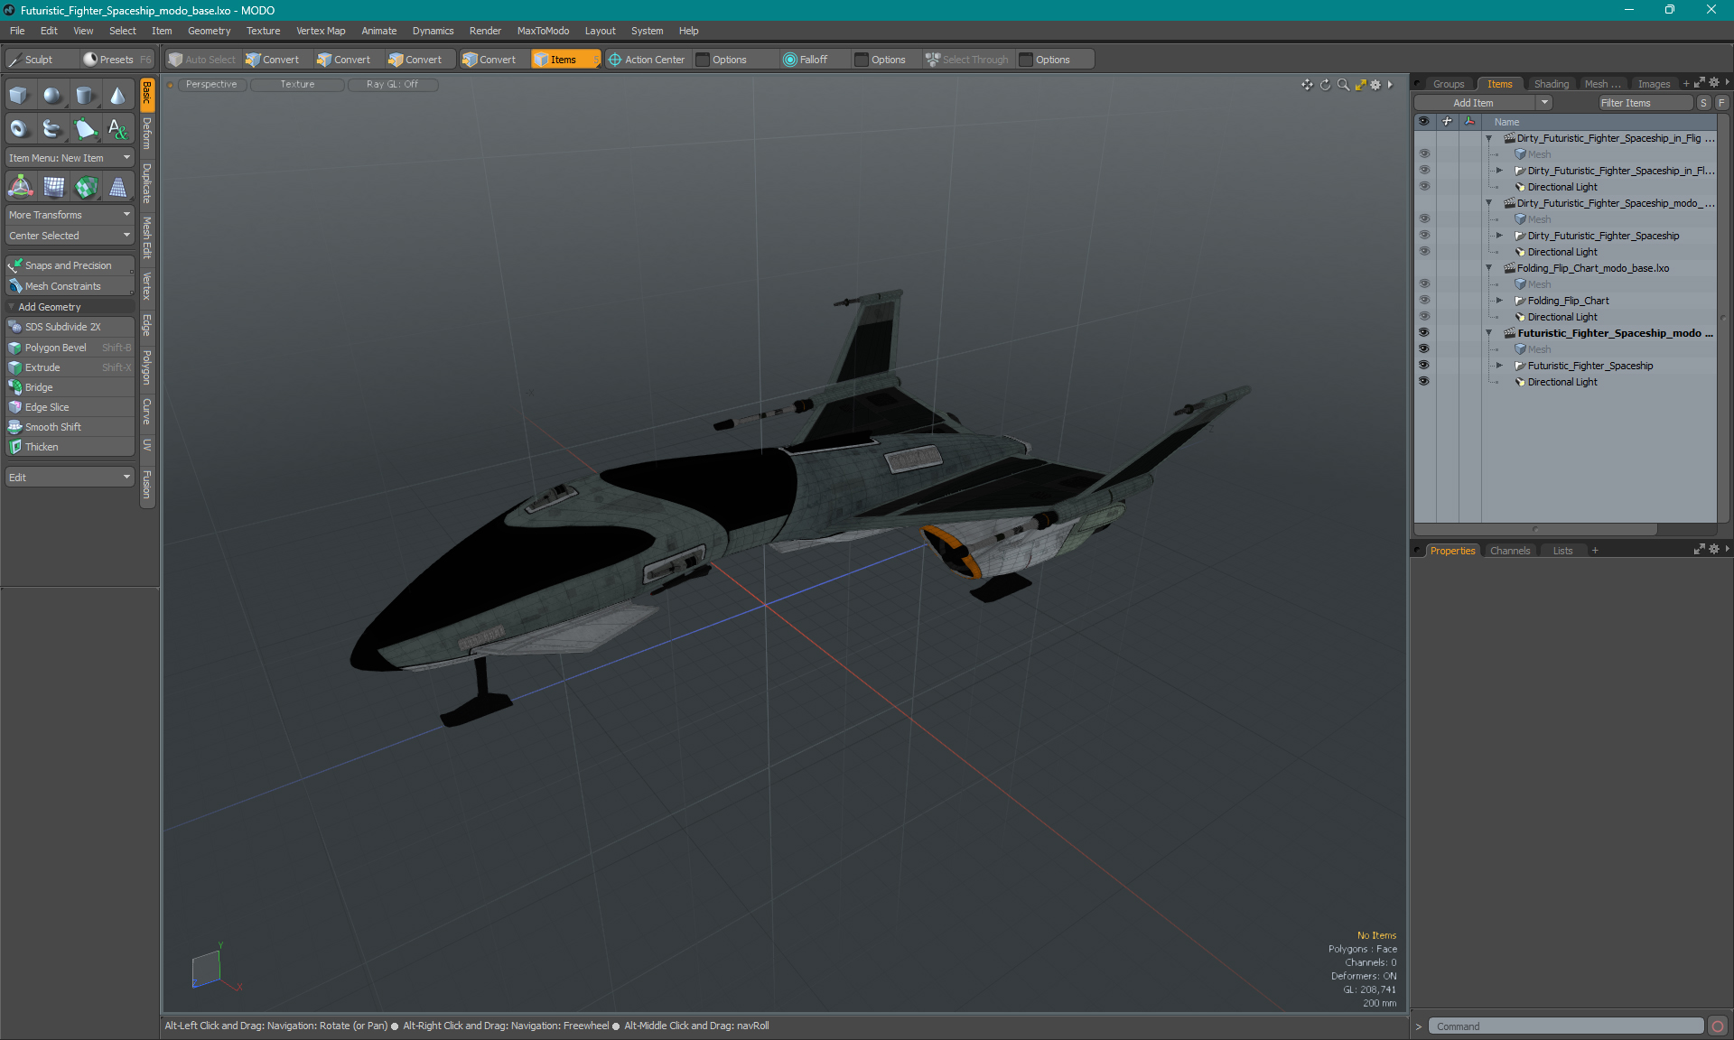Viewport: 1734px width, 1040px height.
Task: Toggle visibility of the Futuristic_Fighter_Spaceship group
Action: [1424, 365]
